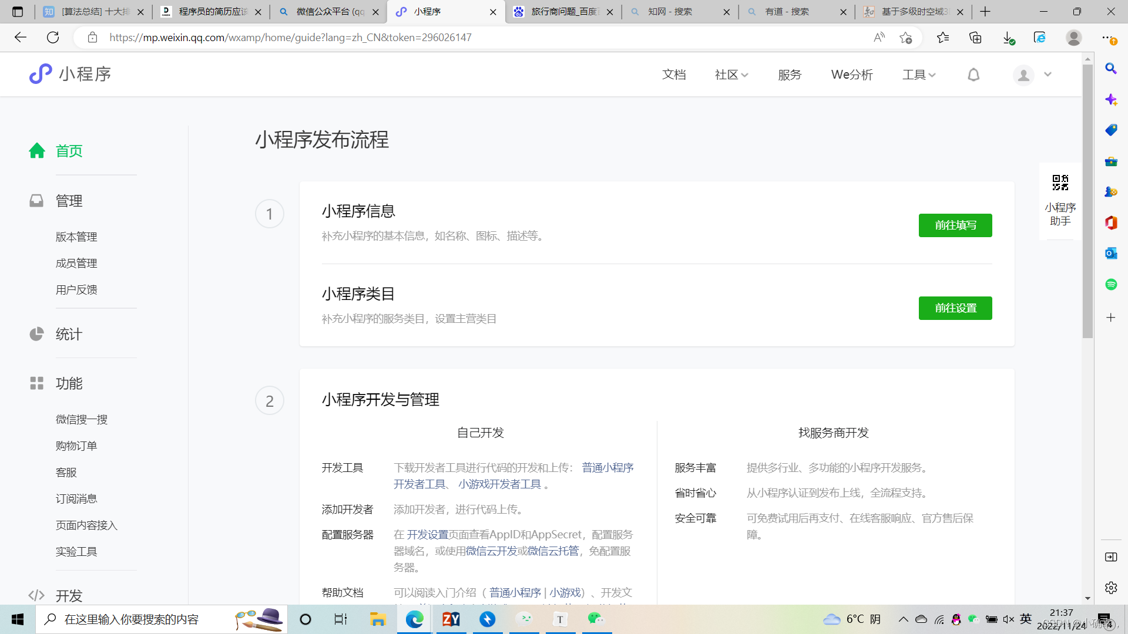Click the browser address bar URL
The width and height of the screenshot is (1128, 634).
290,38
